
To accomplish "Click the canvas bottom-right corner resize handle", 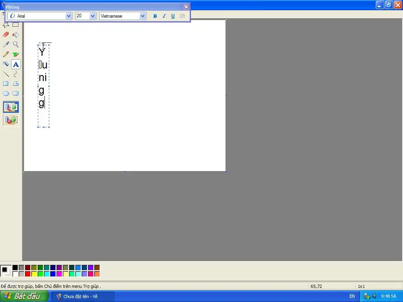I will [226, 171].
